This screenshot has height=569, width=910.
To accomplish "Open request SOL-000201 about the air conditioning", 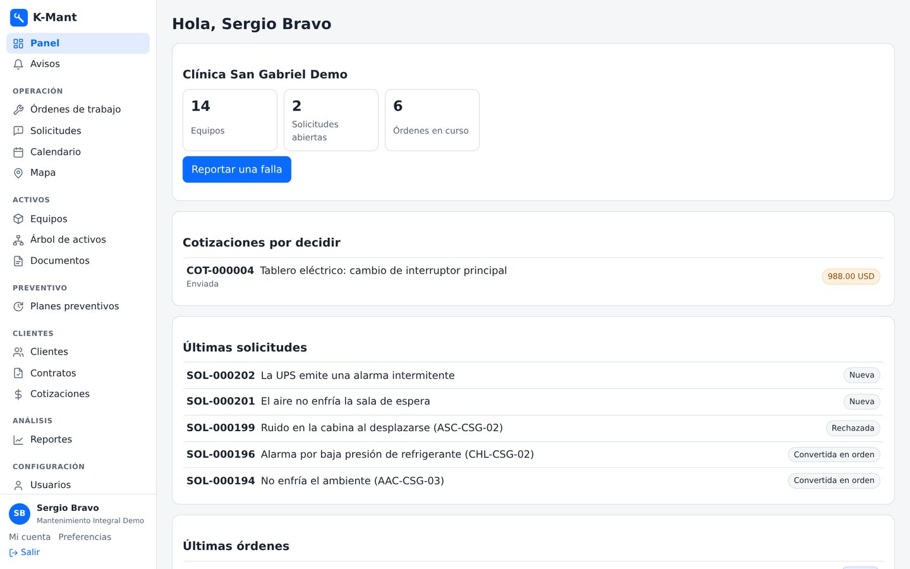I will pyautogui.click(x=533, y=401).
